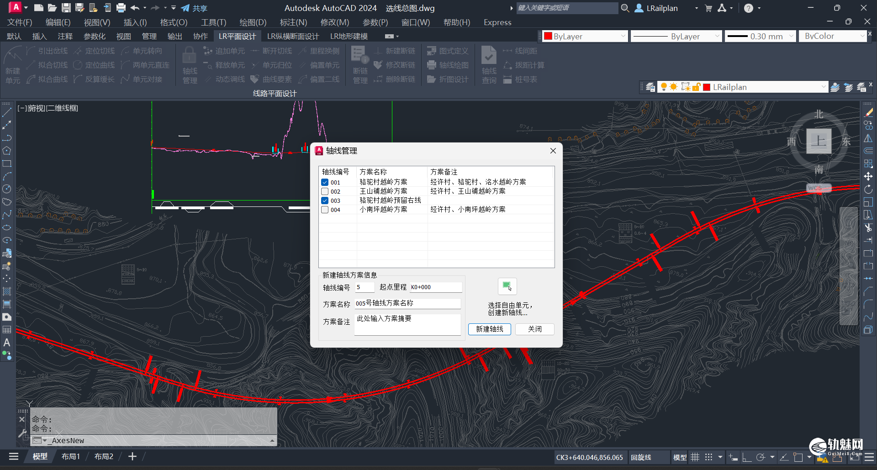Click the 关闭 button in dialog
This screenshot has width=877, height=470.
(534, 329)
